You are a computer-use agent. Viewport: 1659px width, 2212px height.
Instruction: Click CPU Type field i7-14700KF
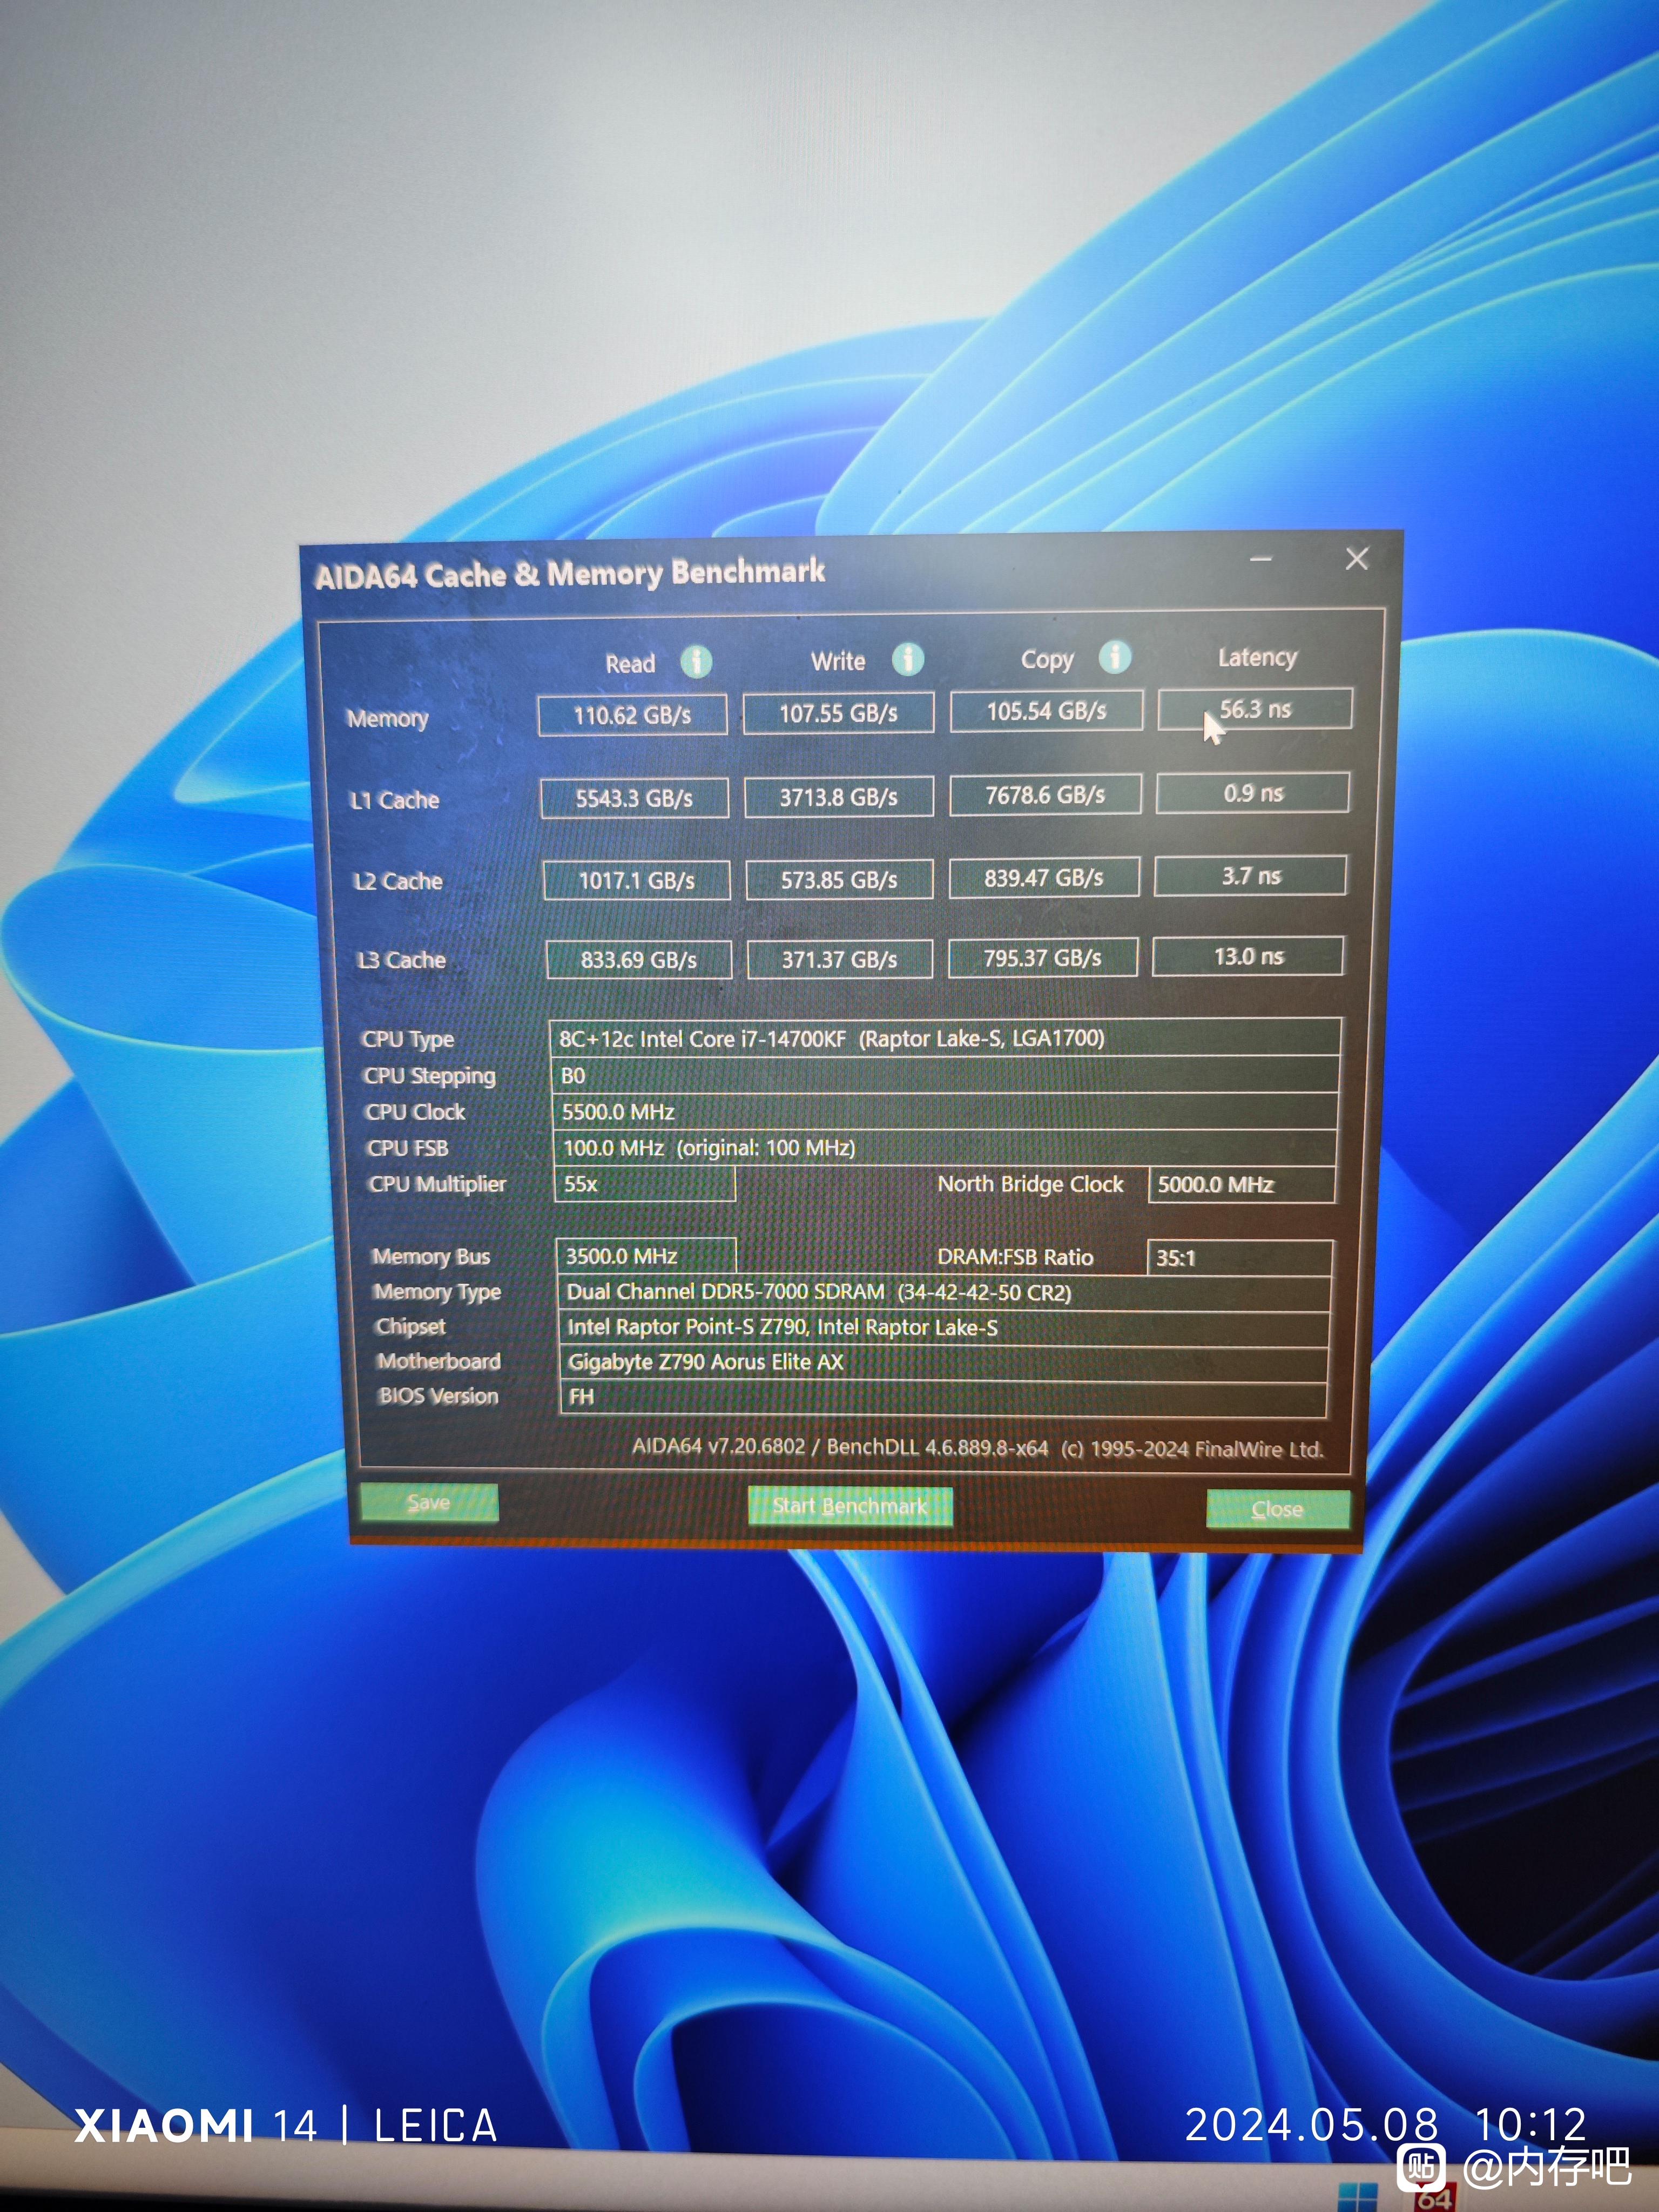point(946,1038)
